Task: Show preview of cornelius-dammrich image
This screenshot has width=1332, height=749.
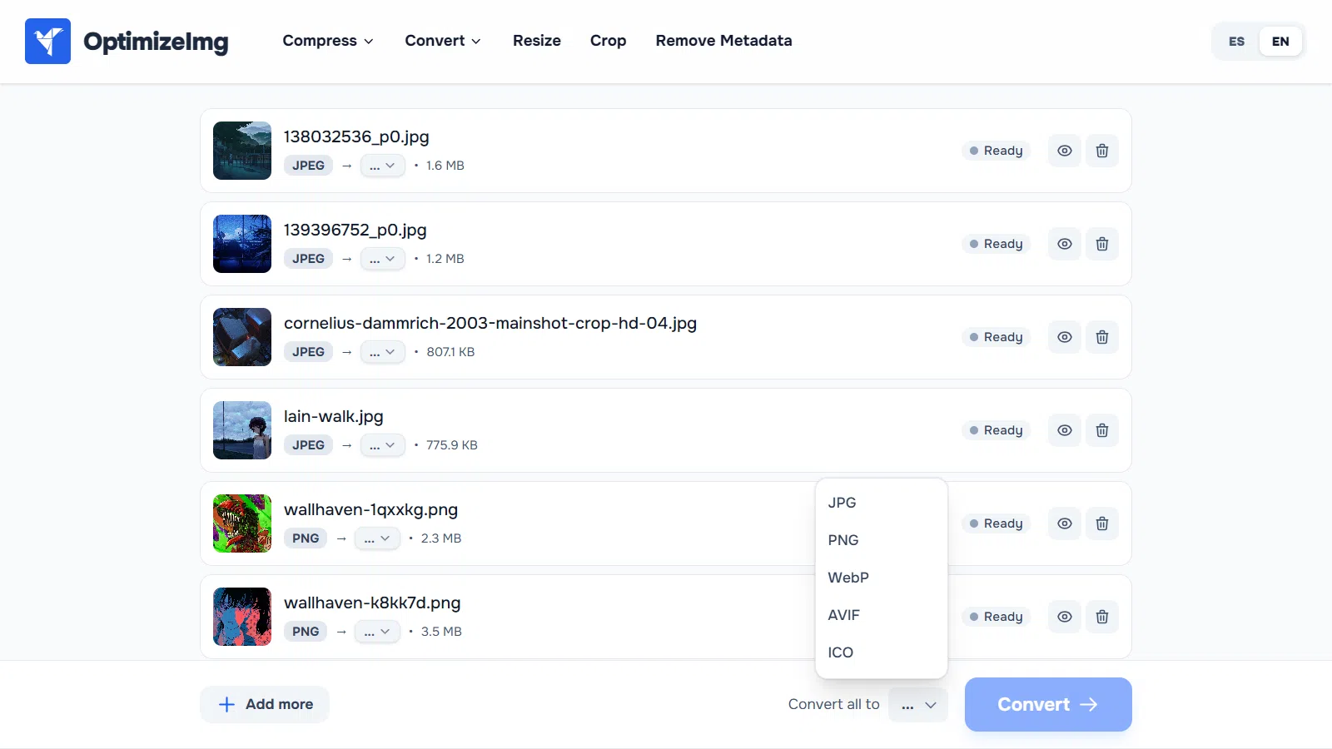Action: [x=1065, y=337]
